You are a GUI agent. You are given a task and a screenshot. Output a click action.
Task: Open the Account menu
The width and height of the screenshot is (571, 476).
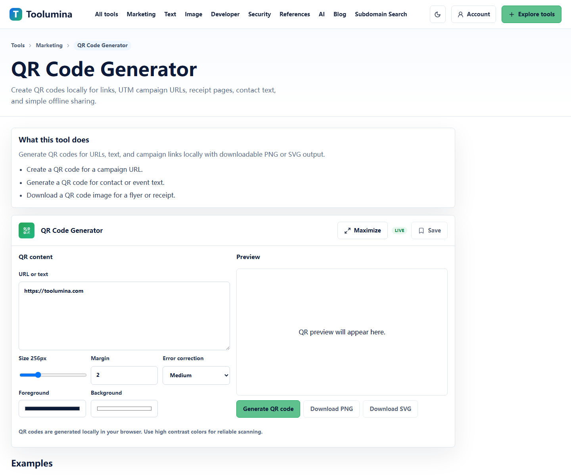pyautogui.click(x=473, y=14)
